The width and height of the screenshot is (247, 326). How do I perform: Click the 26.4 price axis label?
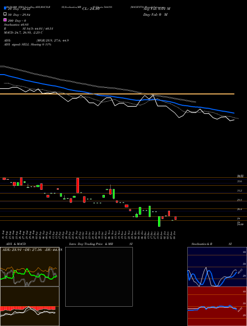(240, 209)
